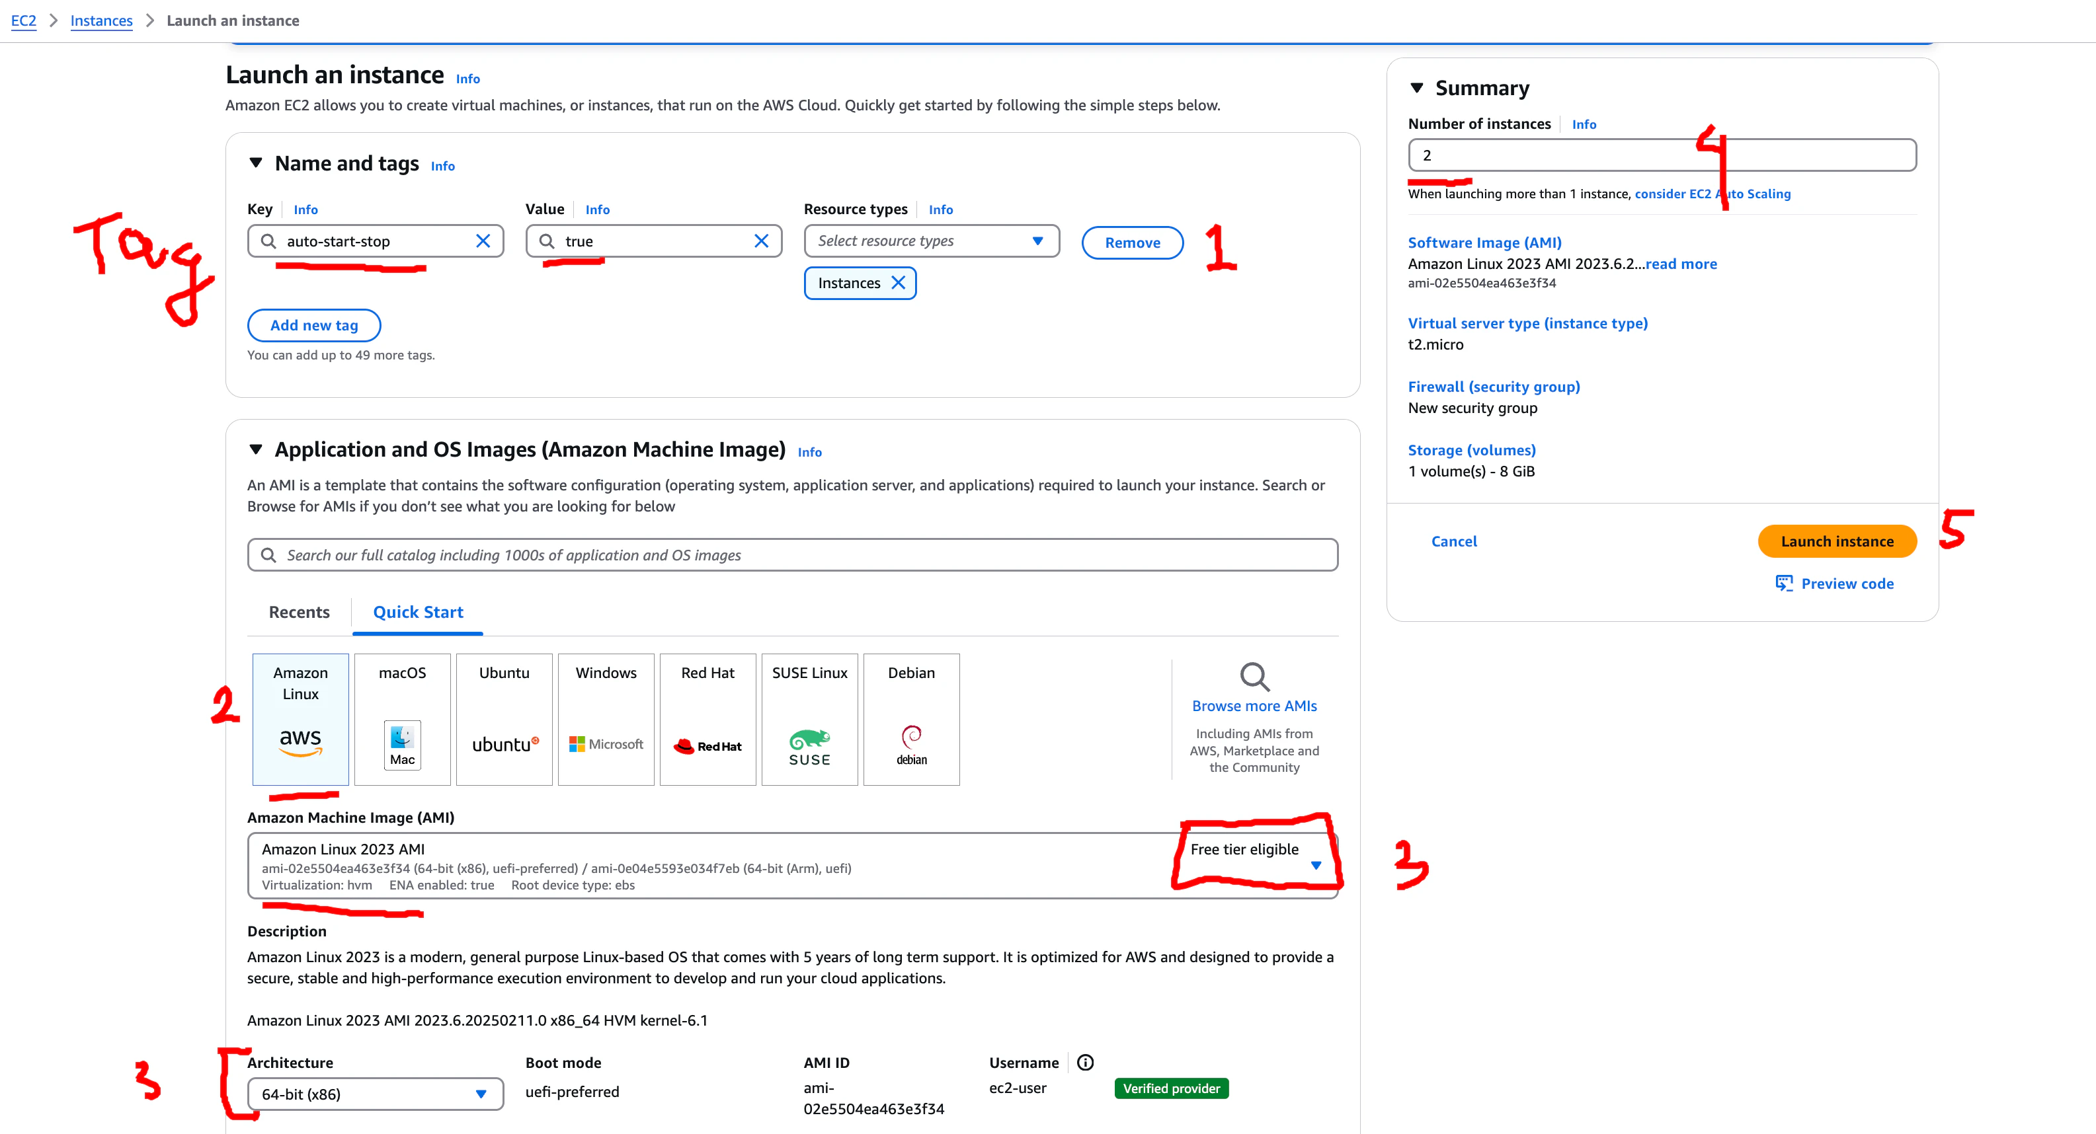Switch to the Quick Start tab

[x=419, y=612]
